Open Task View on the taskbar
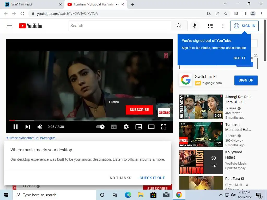 pyautogui.click(x=115, y=195)
